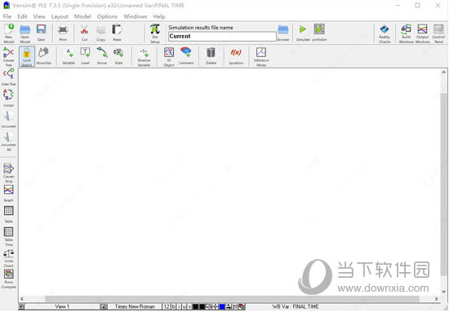Open the Table Time tool
Screen dimensions: 449x312
pyautogui.click(x=9, y=236)
